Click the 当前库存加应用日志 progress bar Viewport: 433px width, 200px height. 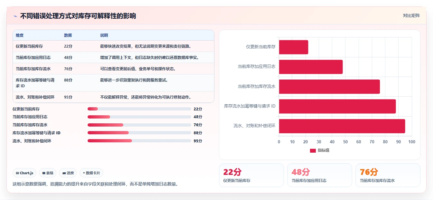(x=139, y=117)
